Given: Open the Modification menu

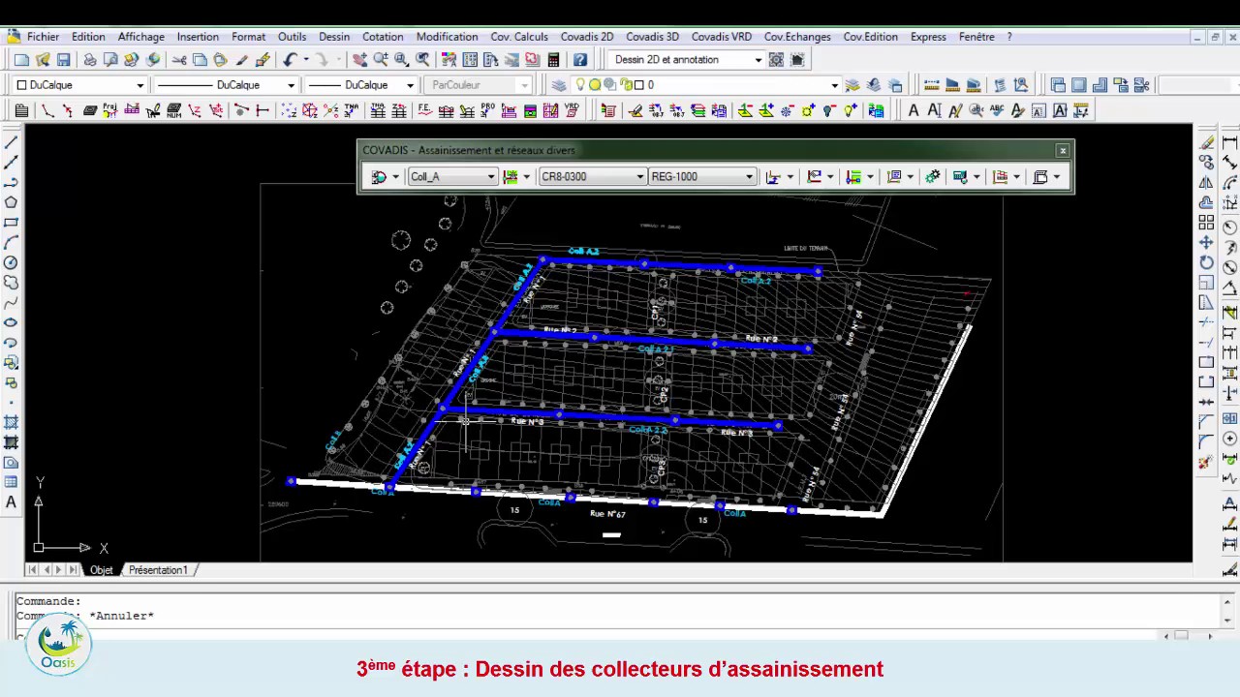Looking at the screenshot, I should coord(447,37).
